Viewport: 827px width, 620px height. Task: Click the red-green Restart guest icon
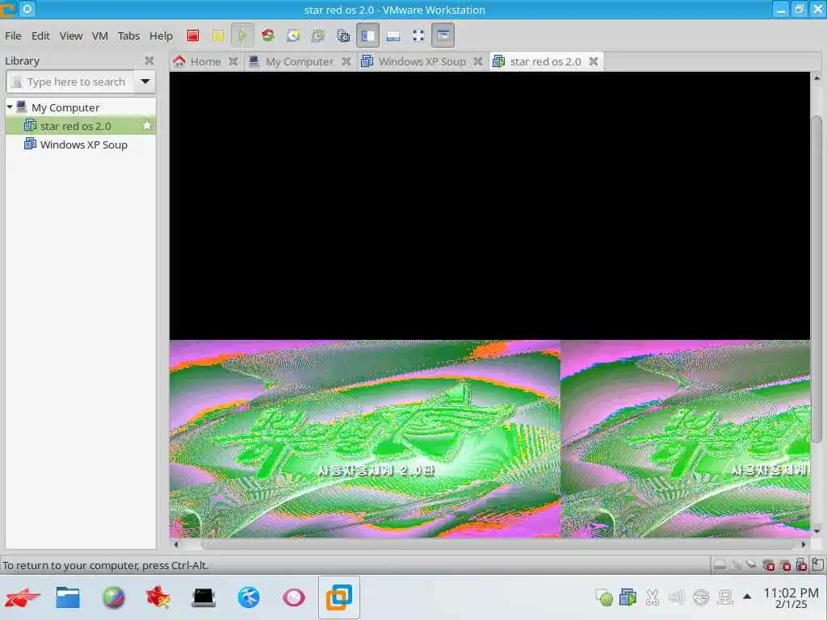[268, 36]
